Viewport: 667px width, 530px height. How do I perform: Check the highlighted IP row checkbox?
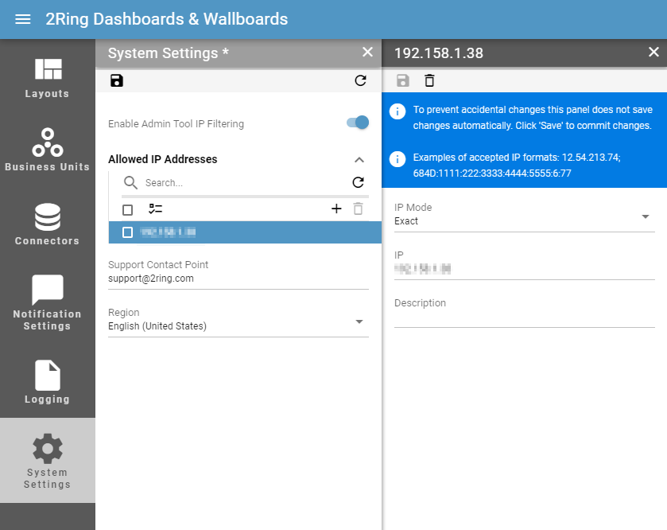(128, 232)
